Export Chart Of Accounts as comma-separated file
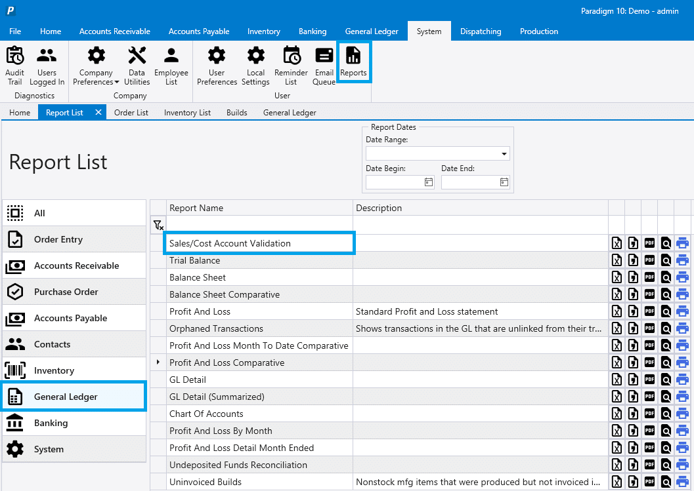 click(x=634, y=414)
